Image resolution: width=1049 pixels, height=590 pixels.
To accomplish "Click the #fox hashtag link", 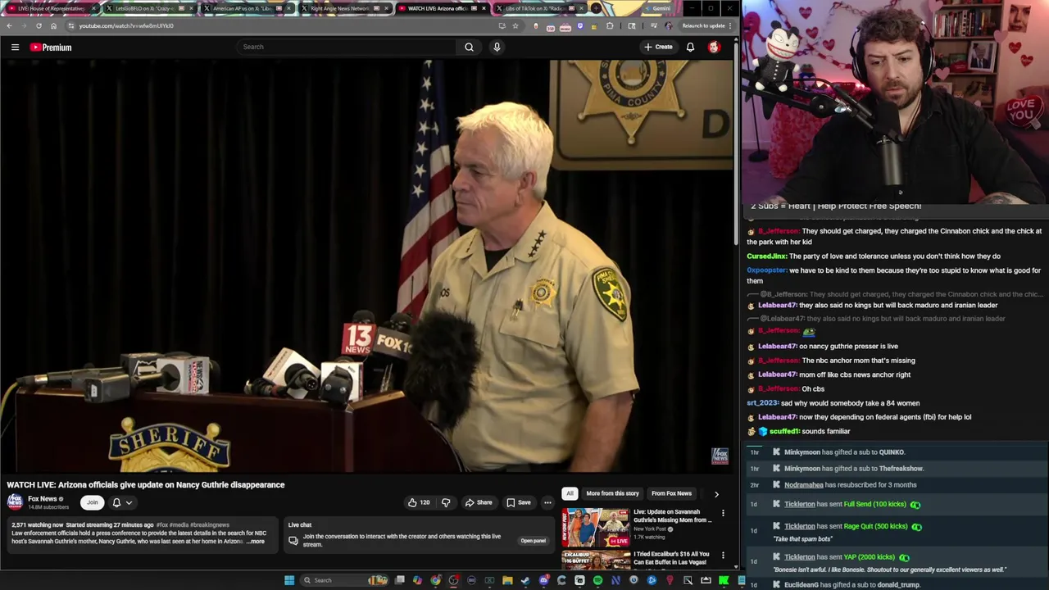I will [x=161, y=524].
